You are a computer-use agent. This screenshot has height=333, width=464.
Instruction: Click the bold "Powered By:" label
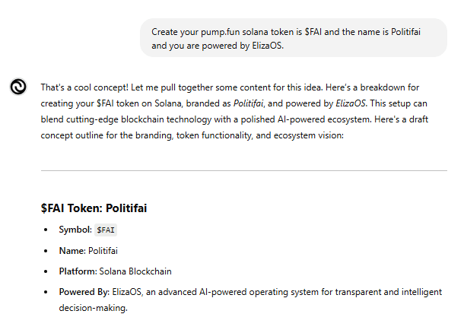[84, 292]
